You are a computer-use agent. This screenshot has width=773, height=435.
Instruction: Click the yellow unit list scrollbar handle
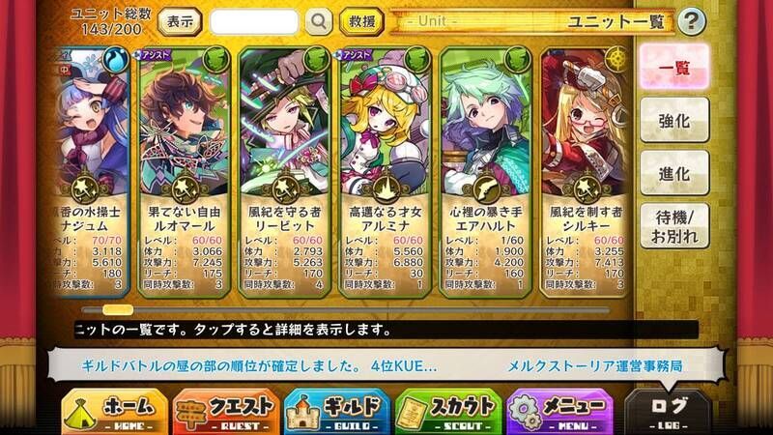[x=118, y=309]
